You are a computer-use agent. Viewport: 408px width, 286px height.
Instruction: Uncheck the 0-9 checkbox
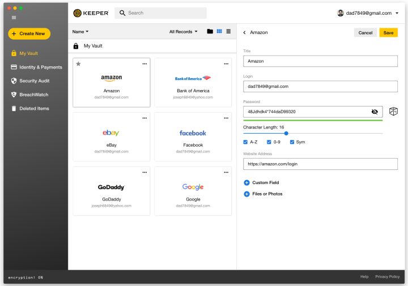[x=269, y=142]
